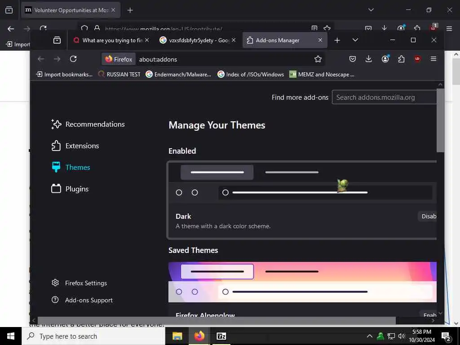
Task: Click the Firefox identity badge
Action: (x=119, y=59)
